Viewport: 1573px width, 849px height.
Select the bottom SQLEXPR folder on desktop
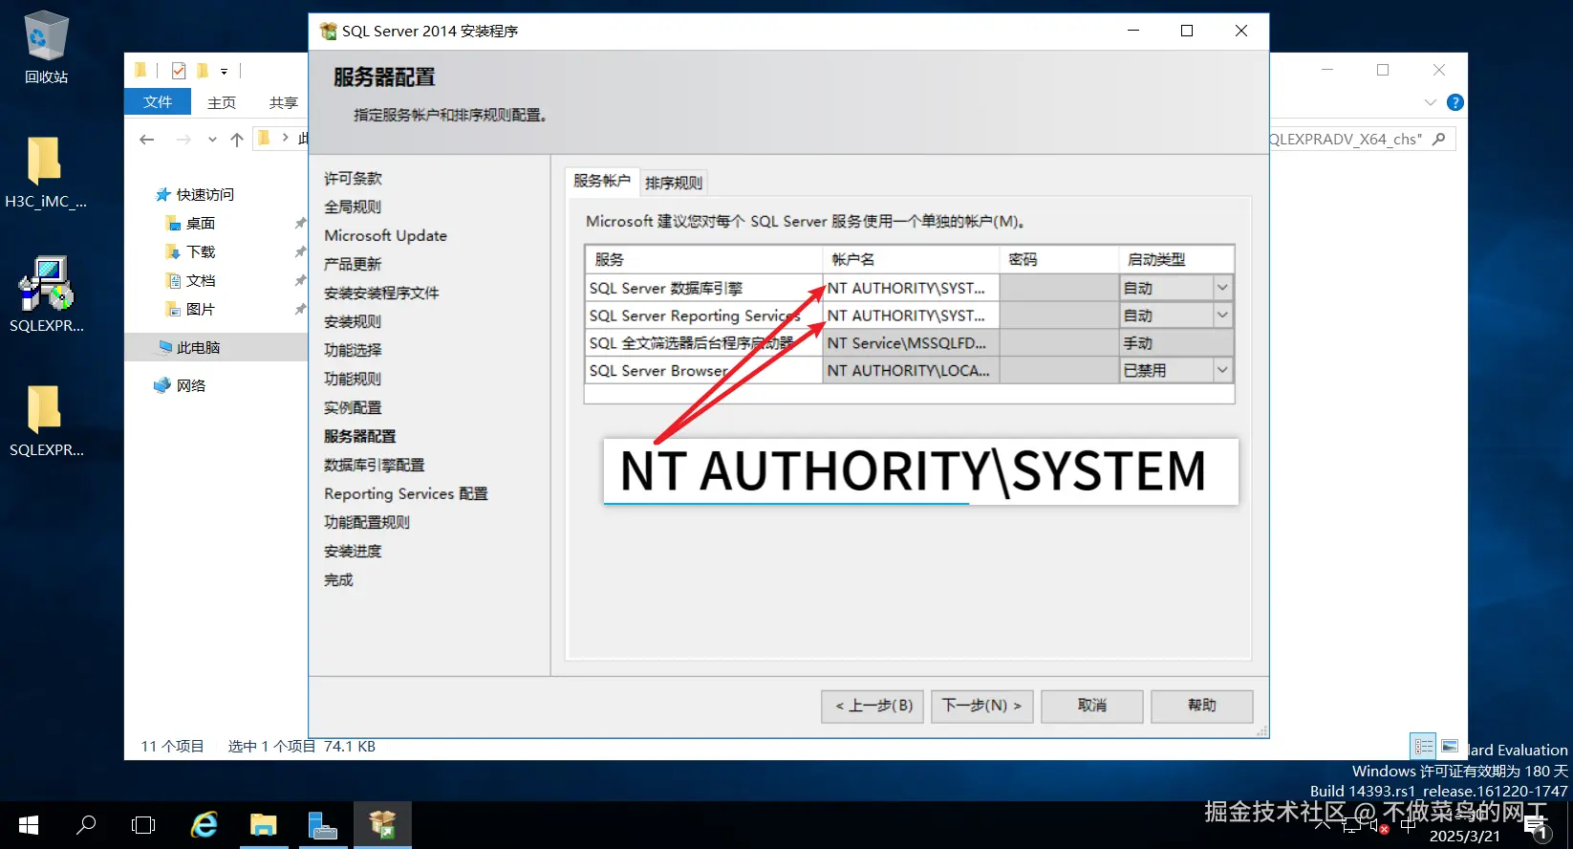[46, 421]
